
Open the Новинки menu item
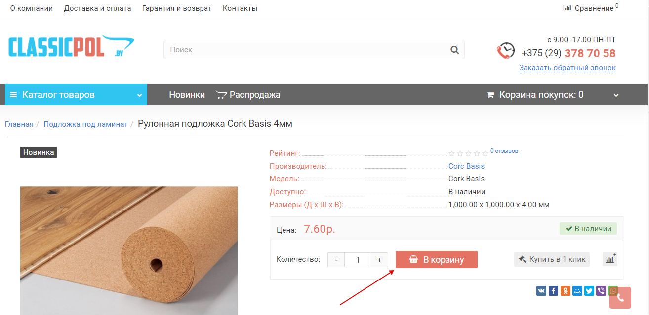tap(187, 95)
